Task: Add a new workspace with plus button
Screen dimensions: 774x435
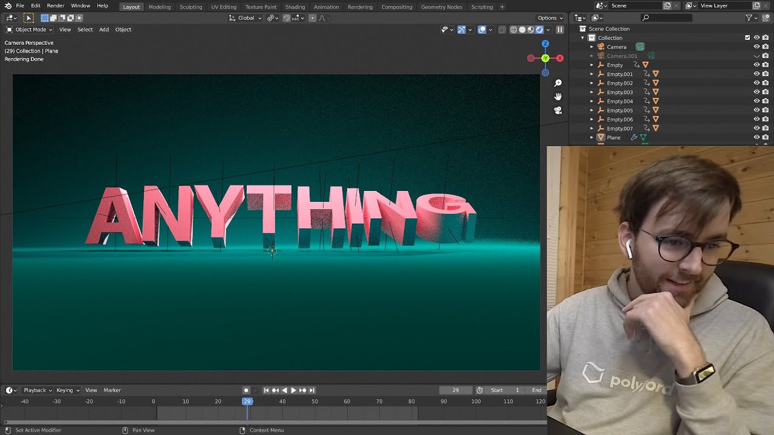Action: (x=502, y=7)
